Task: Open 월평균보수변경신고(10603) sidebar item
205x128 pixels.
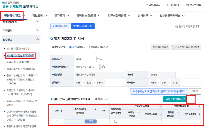Action: [x=22, y=69]
